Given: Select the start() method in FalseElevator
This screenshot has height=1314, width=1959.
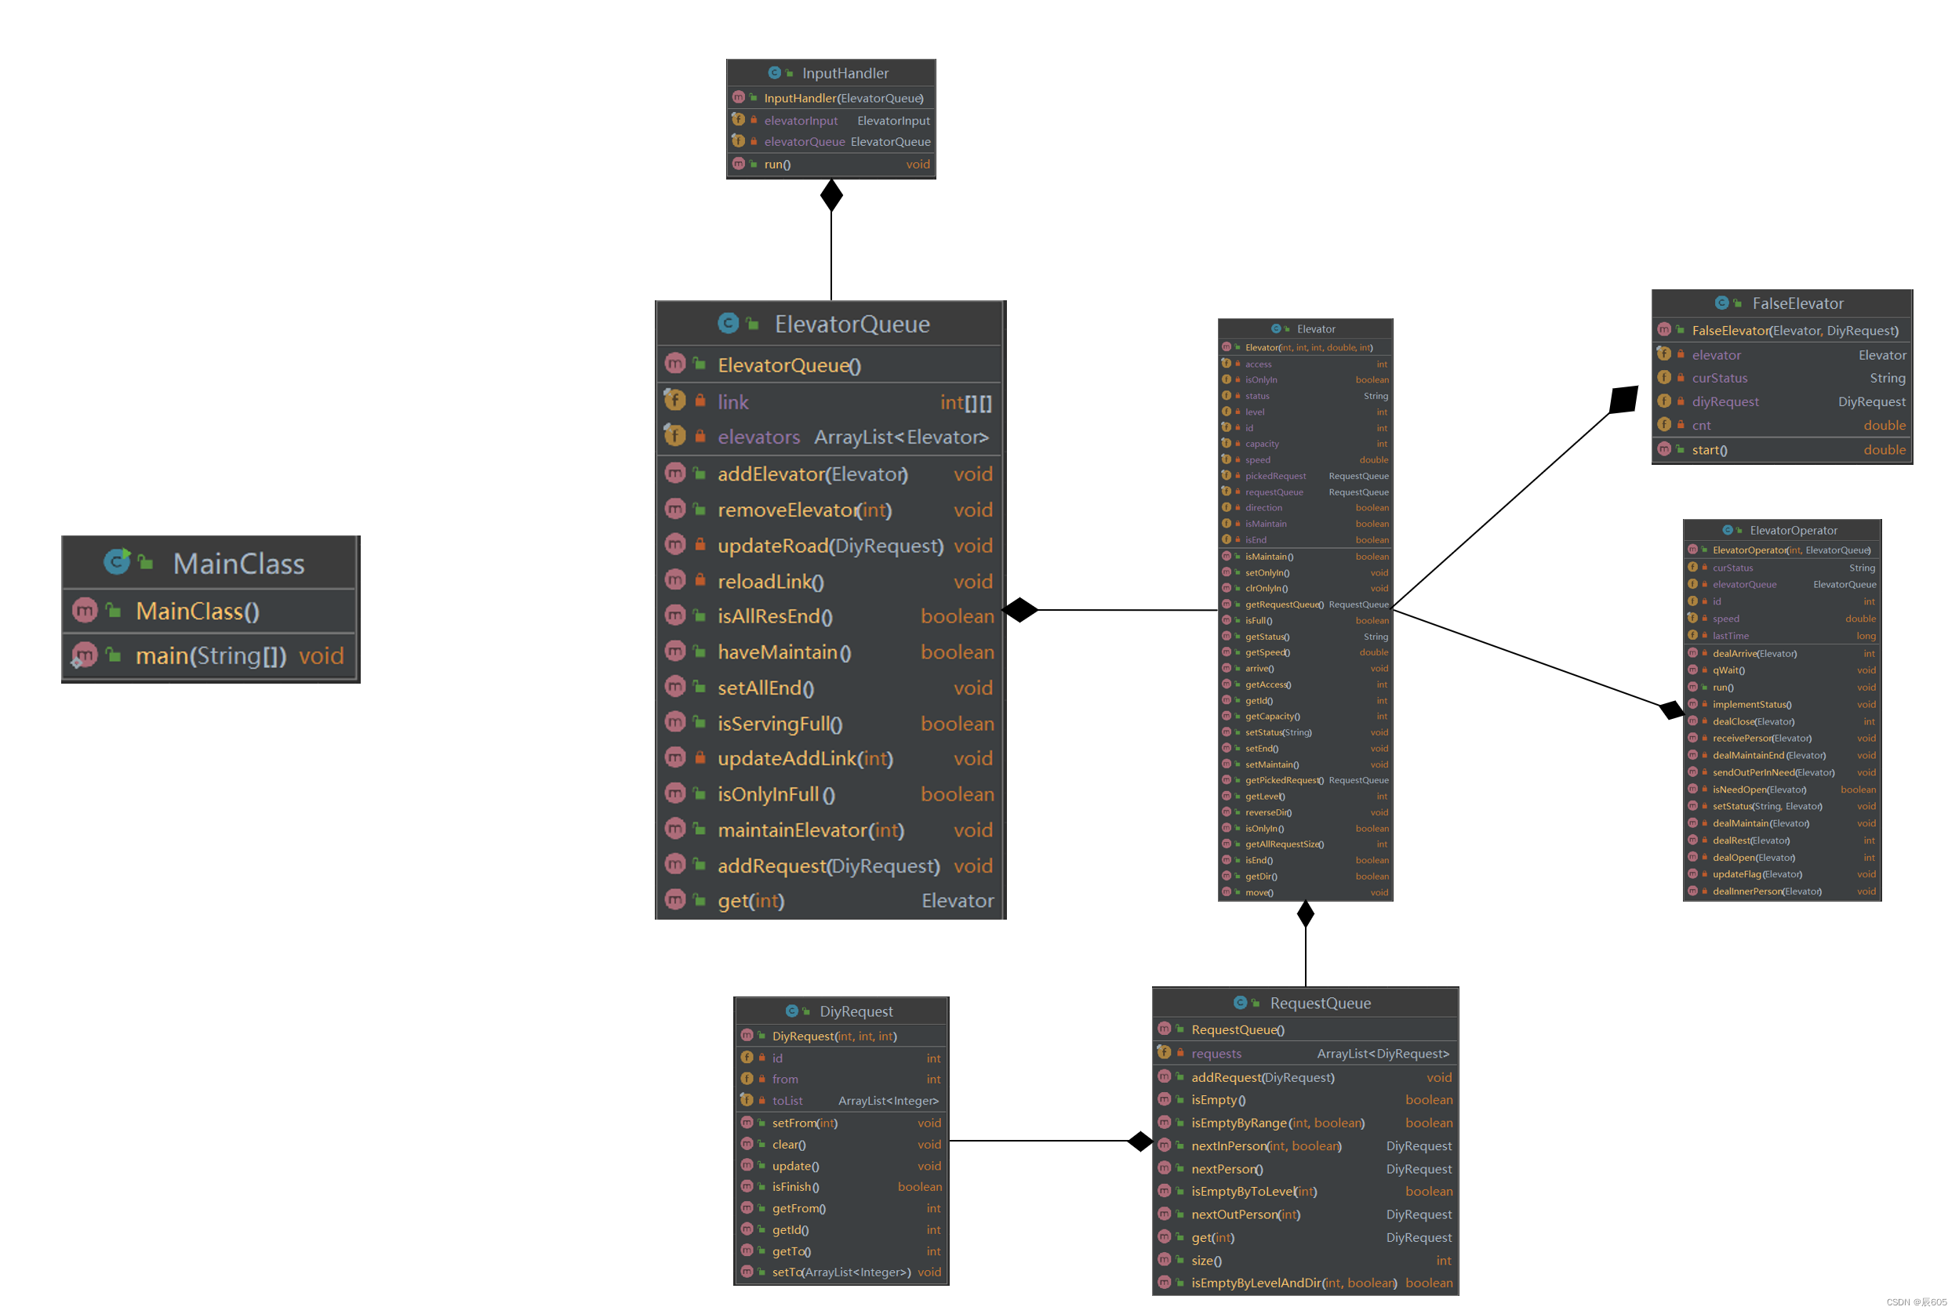Looking at the screenshot, I should [1709, 450].
